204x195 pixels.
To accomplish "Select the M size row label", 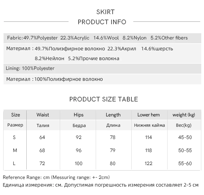I will click(15, 150).
